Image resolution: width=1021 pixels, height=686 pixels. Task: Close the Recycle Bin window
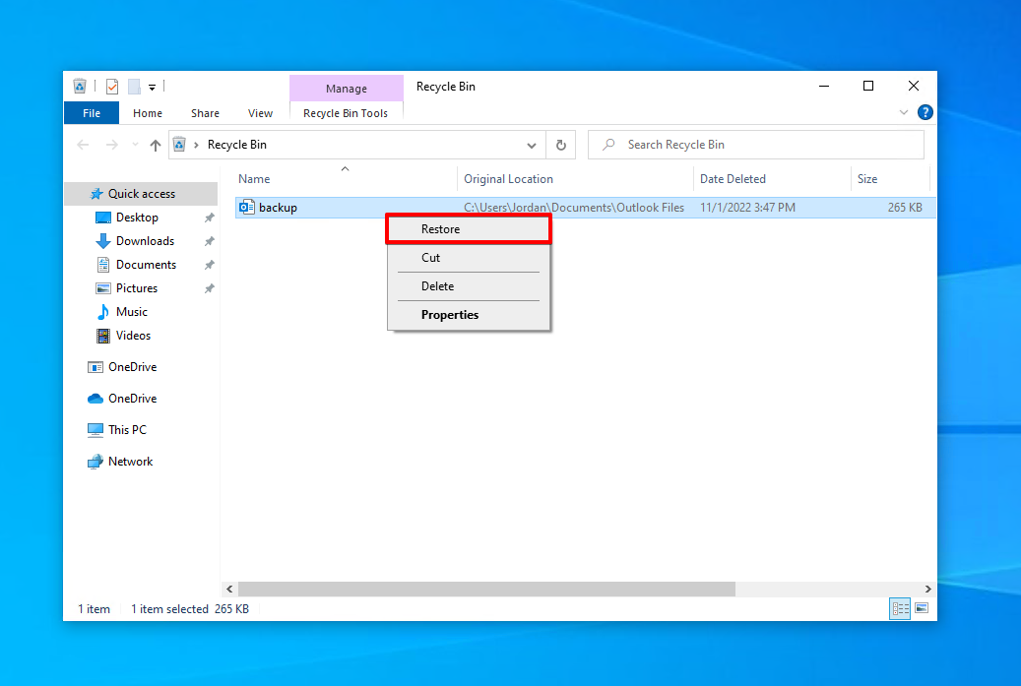(x=914, y=86)
